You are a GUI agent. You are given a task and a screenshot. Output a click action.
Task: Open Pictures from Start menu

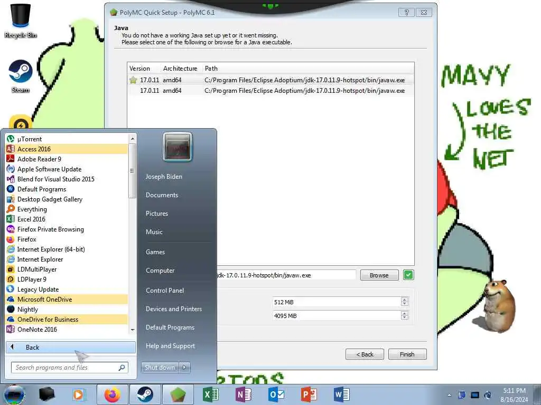click(157, 214)
